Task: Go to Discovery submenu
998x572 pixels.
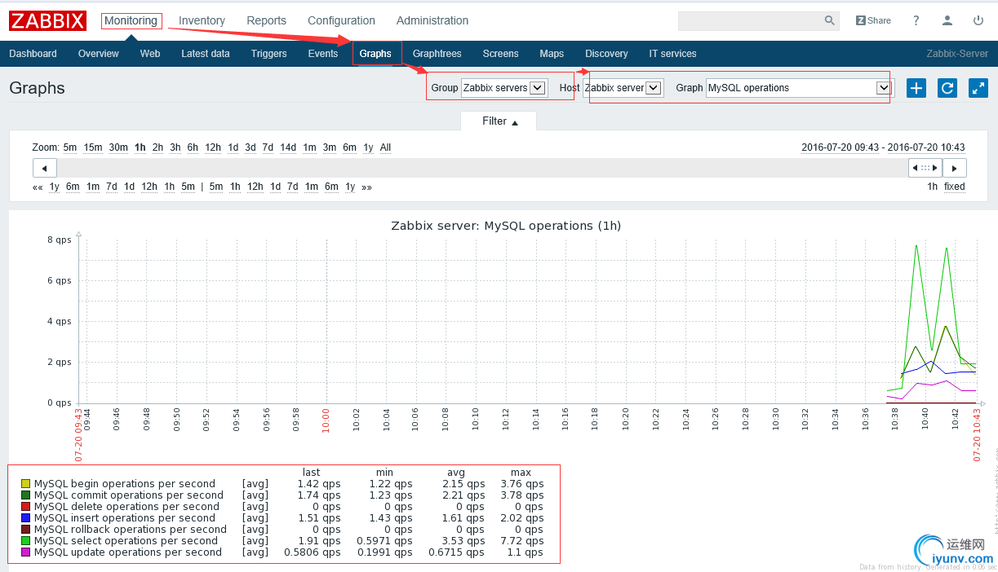Action: click(606, 54)
